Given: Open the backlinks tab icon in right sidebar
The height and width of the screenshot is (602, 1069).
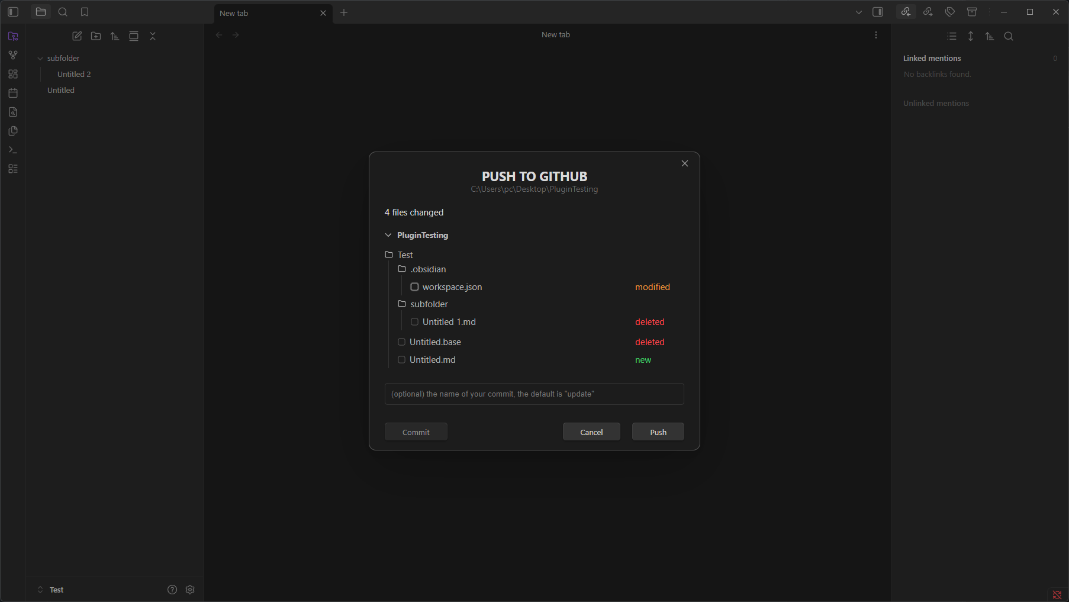Looking at the screenshot, I should click(x=906, y=12).
